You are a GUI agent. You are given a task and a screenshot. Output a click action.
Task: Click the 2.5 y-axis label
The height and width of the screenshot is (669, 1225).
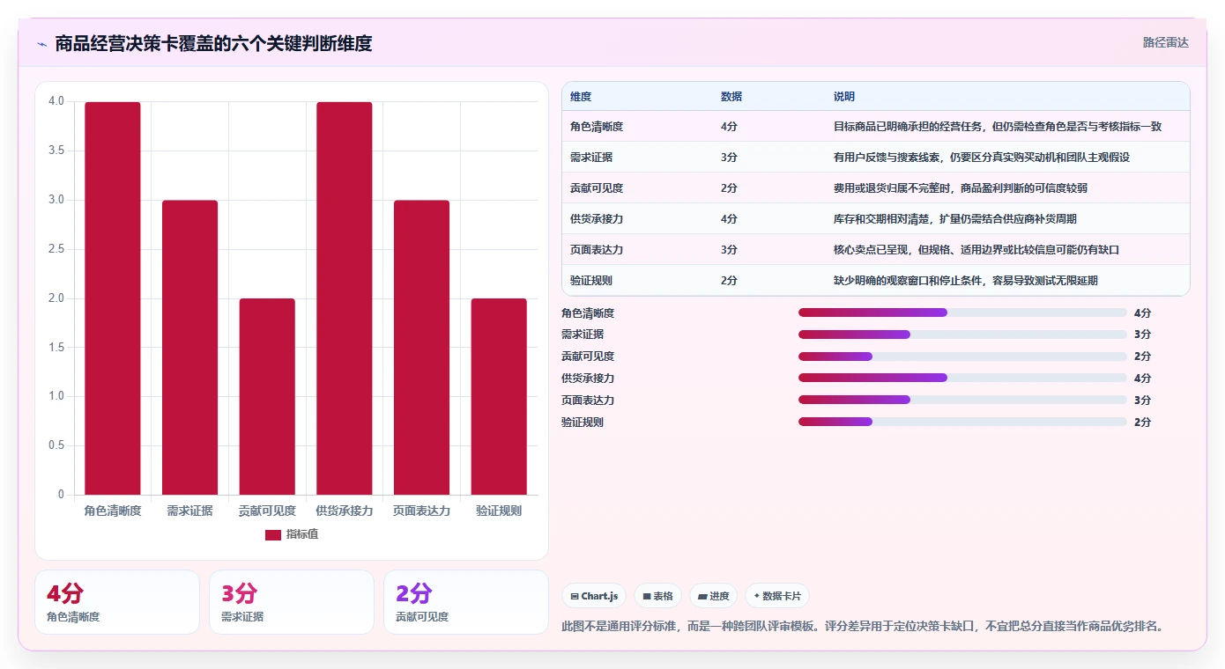(x=56, y=249)
